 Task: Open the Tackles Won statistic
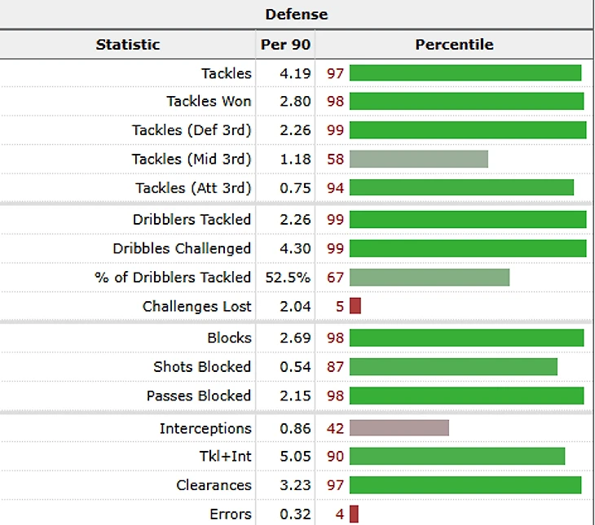point(209,102)
